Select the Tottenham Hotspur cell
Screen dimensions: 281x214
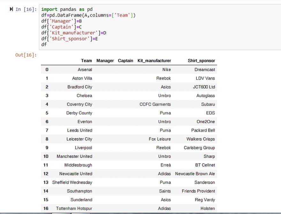74,208
